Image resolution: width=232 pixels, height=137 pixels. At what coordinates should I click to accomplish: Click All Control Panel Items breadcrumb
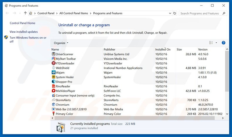click(x=74, y=13)
